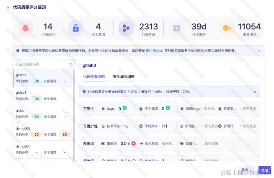
Task: Click the 70 code check score of demo002
Action: coord(36,134)
